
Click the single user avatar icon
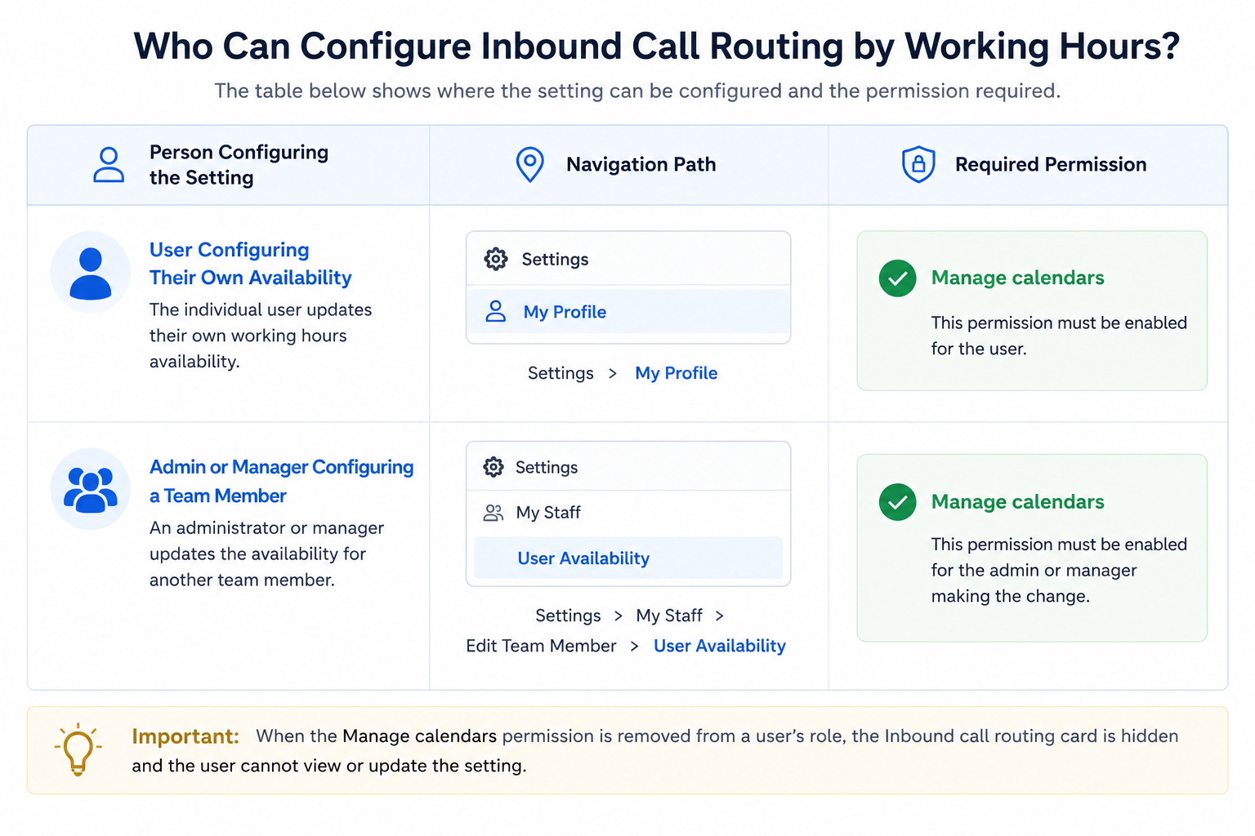(x=91, y=272)
